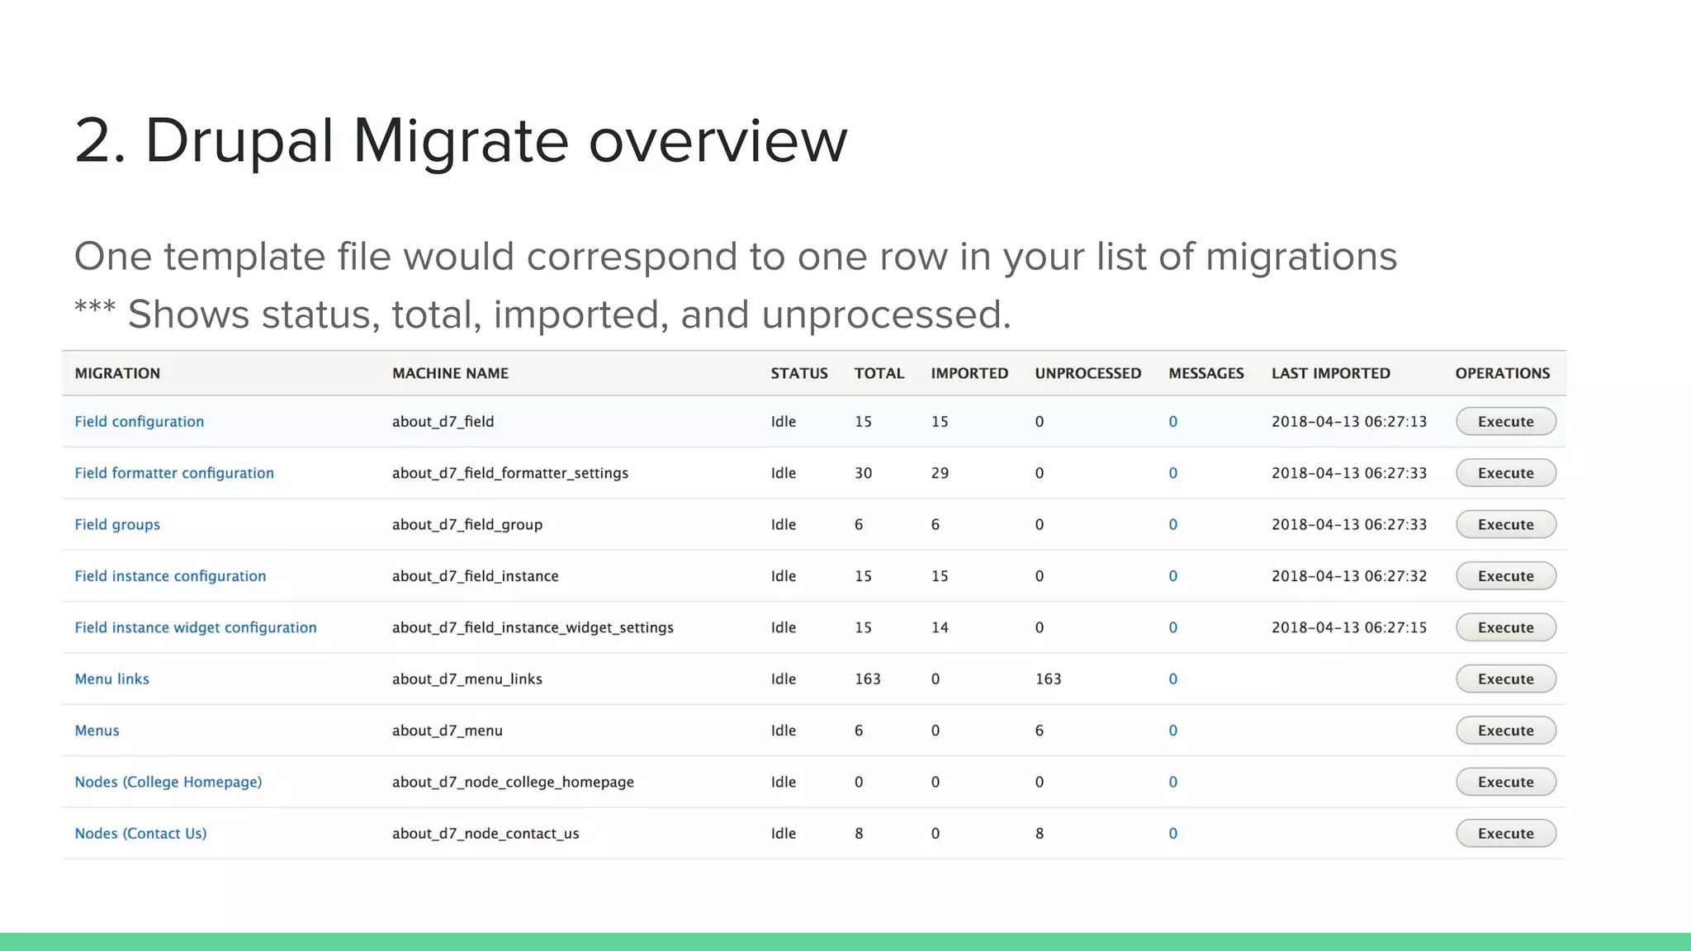Open Field instance widget configuration link
The width and height of the screenshot is (1691, 951).
pos(195,627)
